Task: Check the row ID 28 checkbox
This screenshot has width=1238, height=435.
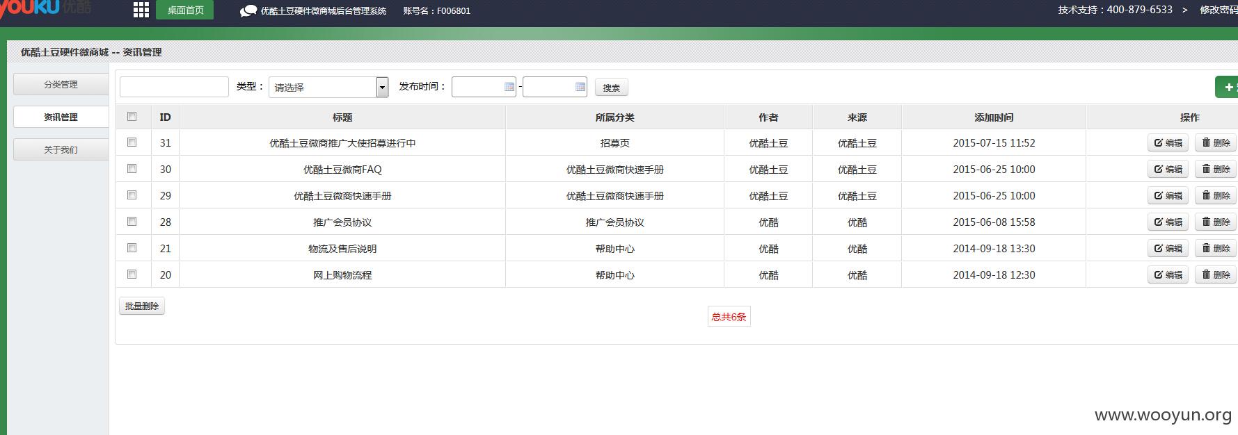Action: [x=132, y=222]
